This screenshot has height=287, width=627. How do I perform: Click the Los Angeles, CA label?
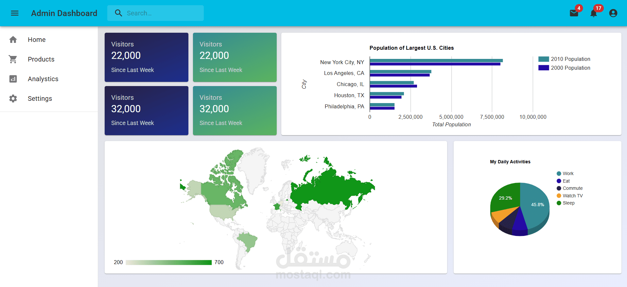(x=344, y=73)
